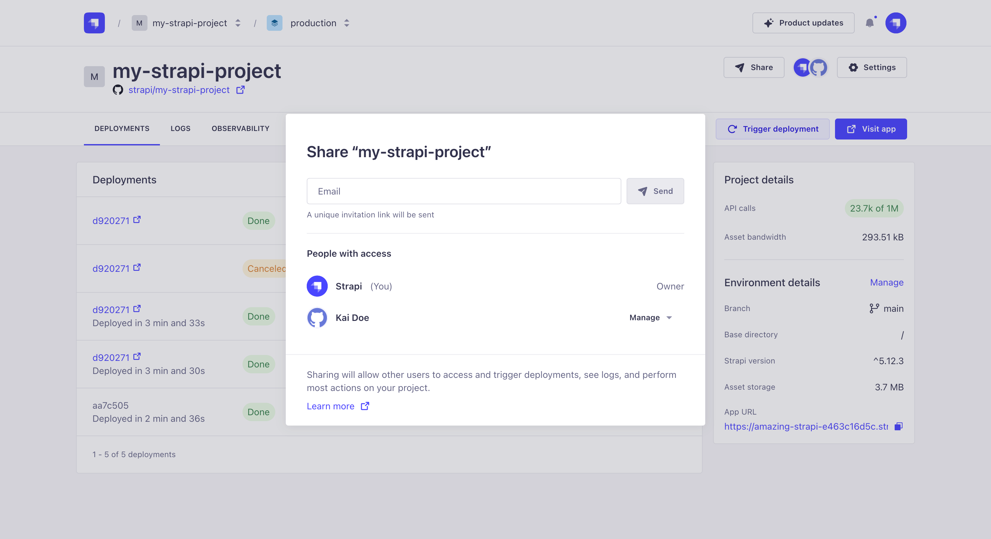This screenshot has height=539, width=991.
Task: Open the Manage dropdown for Kai Doe
Action: [x=651, y=318]
